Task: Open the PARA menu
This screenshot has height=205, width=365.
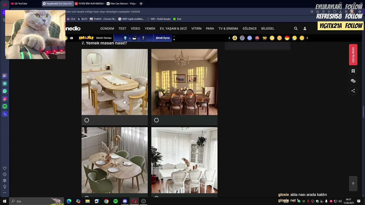Action: tap(210, 28)
